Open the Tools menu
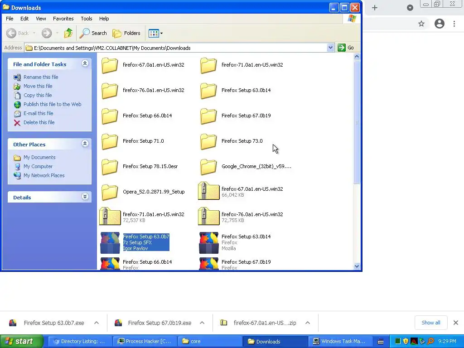Viewport: 464px width, 348px height. tap(87, 19)
